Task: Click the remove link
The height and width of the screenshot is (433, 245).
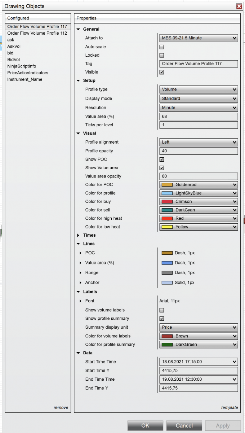Action: click(61, 407)
